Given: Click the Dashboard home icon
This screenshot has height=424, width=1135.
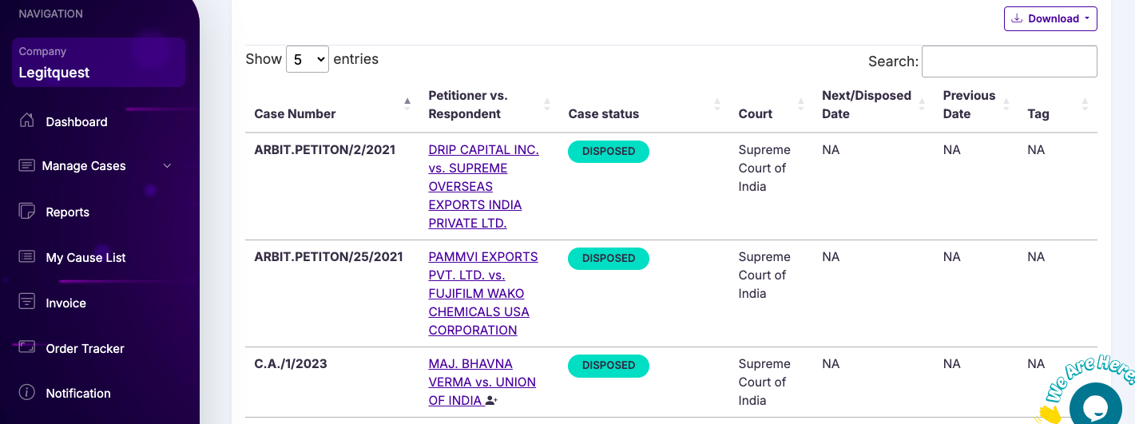Looking at the screenshot, I should [27, 121].
